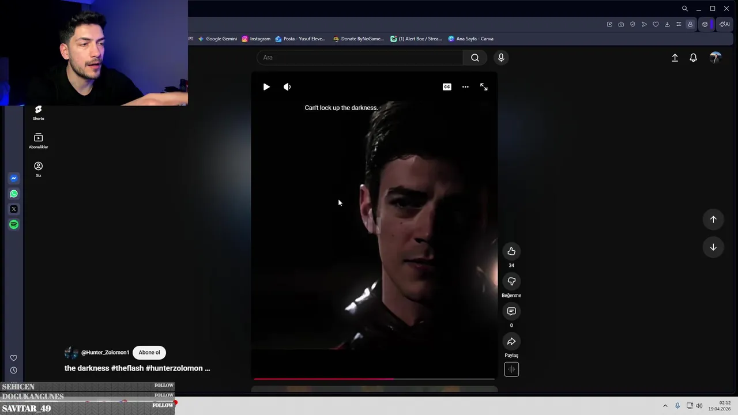Open WhatsApp in the browser sidebar

click(14, 194)
